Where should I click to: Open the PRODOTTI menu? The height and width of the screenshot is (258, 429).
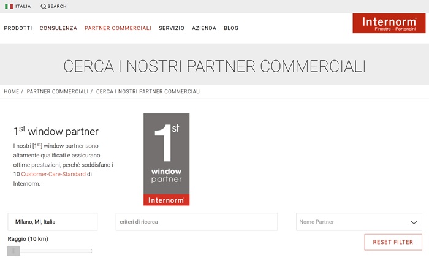pos(18,28)
